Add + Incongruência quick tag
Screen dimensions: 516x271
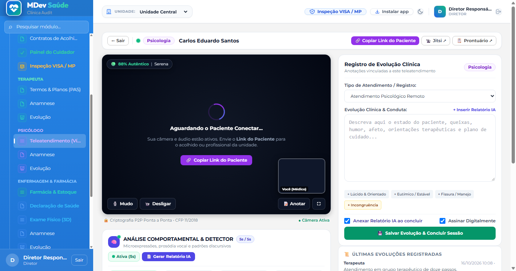click(363, 205)
